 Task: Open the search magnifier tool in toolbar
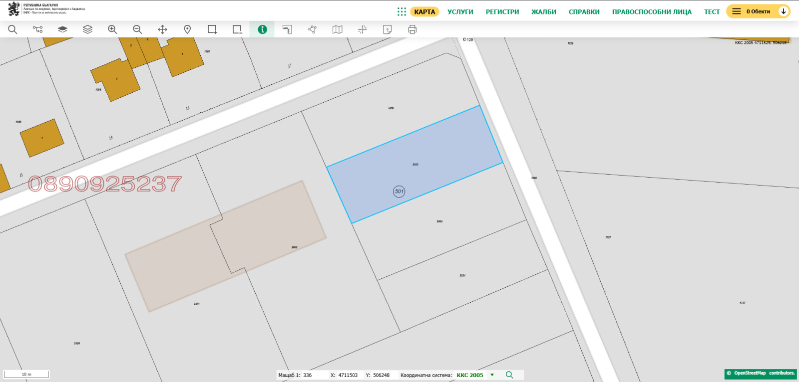point(12,29)
